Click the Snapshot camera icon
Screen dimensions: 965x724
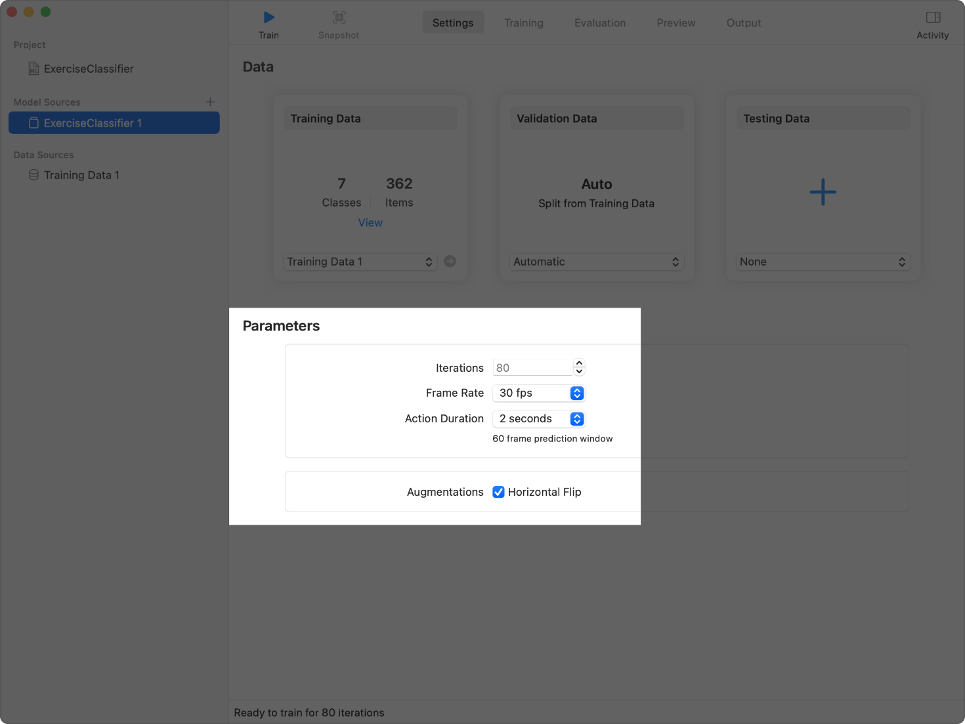pos(339,18)
